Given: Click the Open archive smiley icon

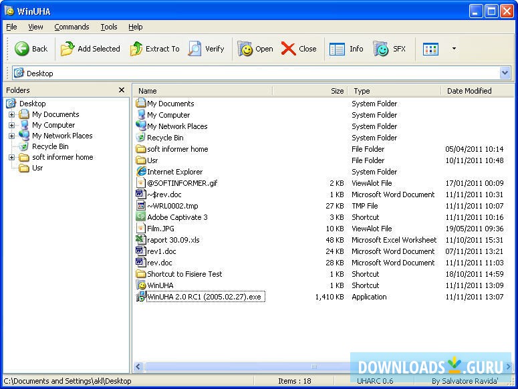Looking at the screenshot, I should (x=246, y=49).
